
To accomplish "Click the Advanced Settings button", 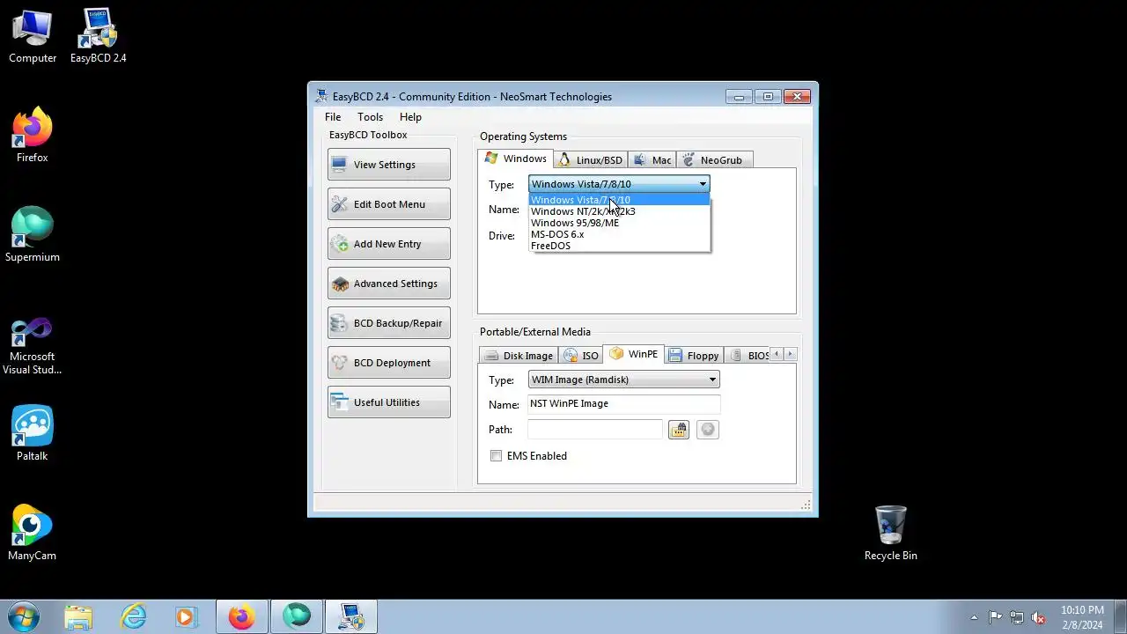I will point(388,284).
